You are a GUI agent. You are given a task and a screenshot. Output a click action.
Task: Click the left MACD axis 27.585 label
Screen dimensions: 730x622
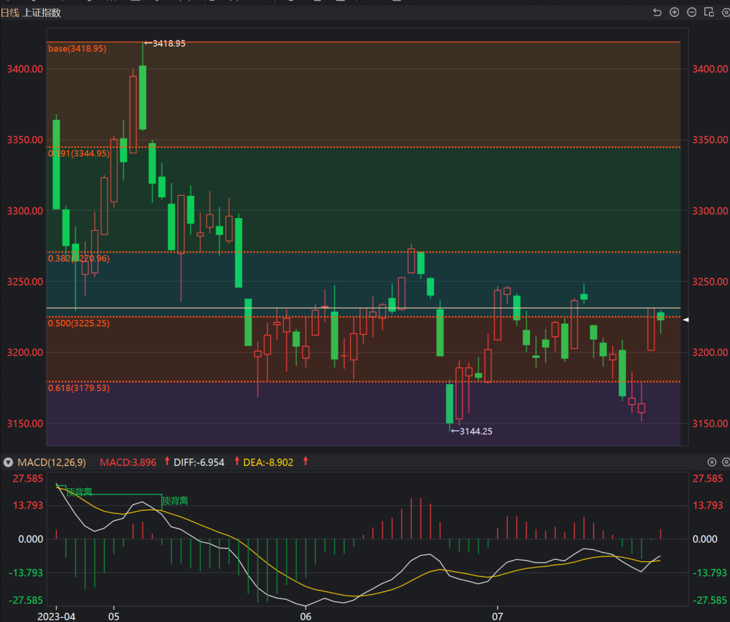coord(28,479)
